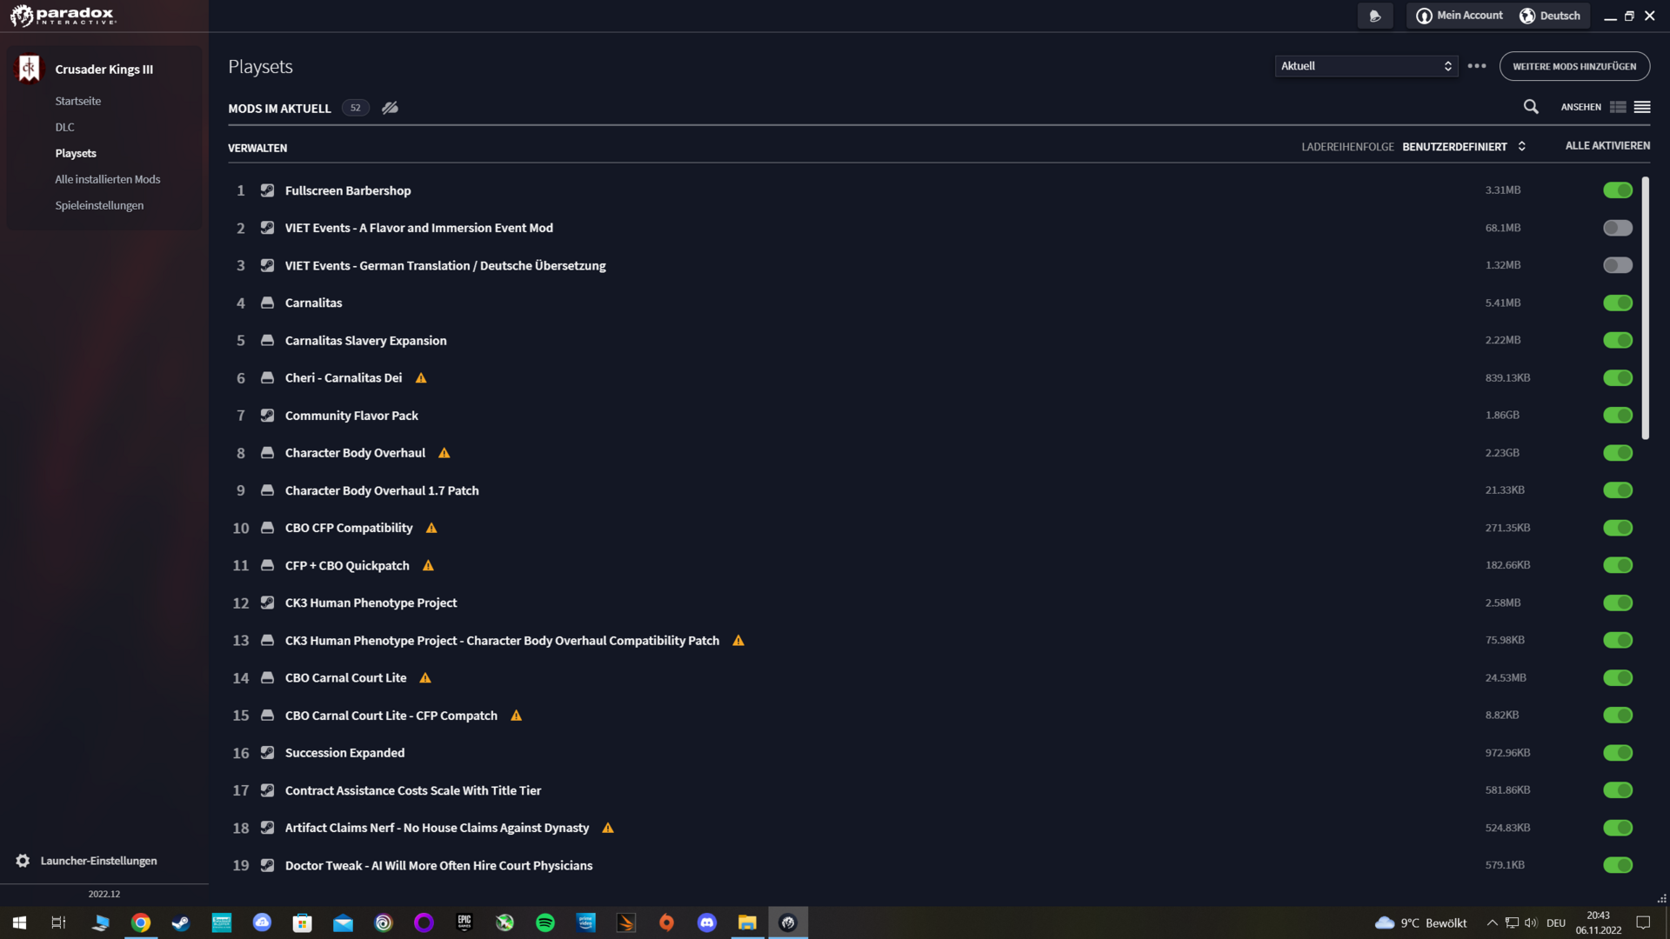1670x939 pixels.
Task: Open Benutzerdefiniert load order dropdown
Action: [1464, 147]
